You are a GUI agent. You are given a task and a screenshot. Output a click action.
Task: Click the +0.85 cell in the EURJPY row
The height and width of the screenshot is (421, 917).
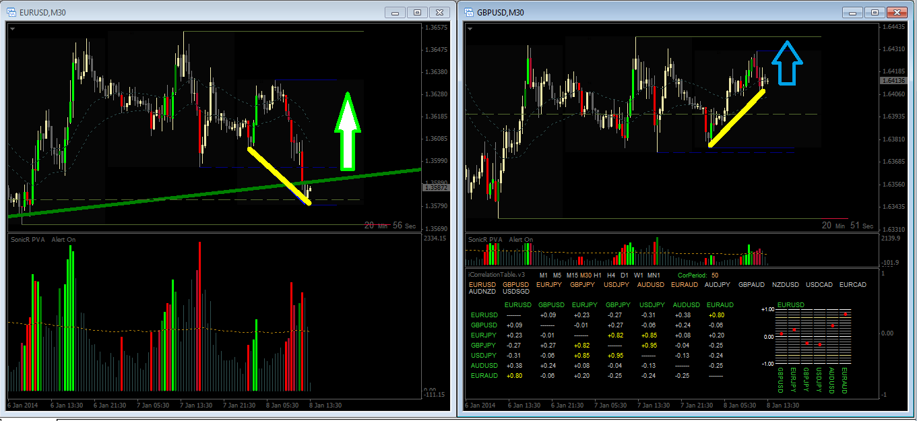648,335
